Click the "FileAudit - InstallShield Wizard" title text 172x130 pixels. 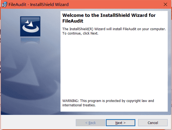click(39, 4)
